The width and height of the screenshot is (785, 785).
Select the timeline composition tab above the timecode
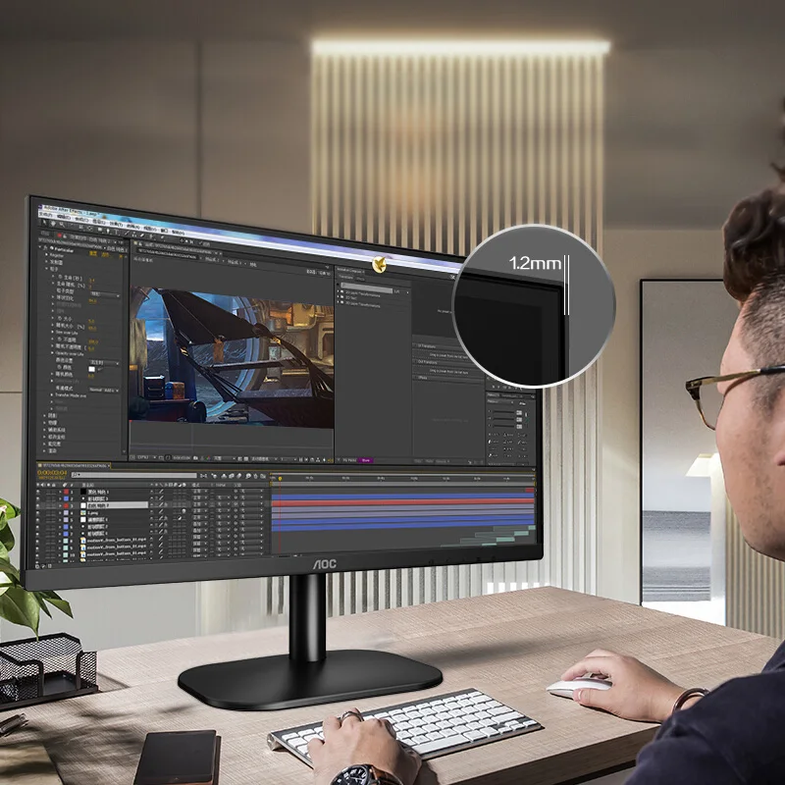pyautogui.click(x=73, y=465)
